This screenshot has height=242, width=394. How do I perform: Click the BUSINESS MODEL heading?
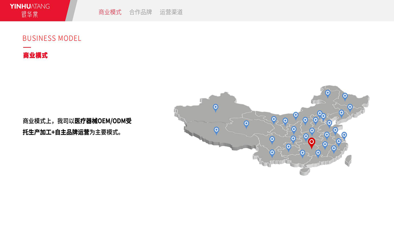click(x=52, y=38)
